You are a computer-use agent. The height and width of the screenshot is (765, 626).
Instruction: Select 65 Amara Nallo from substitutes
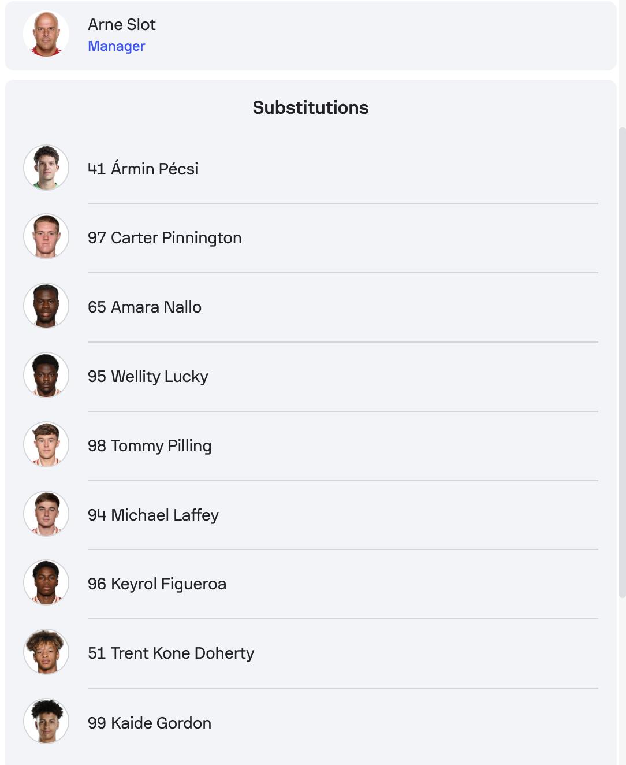[144, 307]
